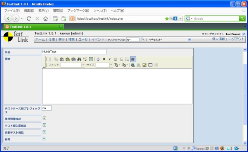248x152 pixels.
Task: Click Paste from Word icon
Action: (x=73, y=59)
